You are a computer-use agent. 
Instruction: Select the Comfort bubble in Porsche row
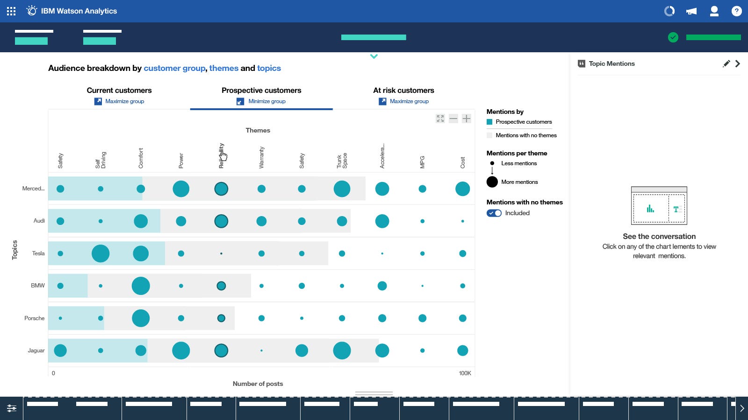coord(141,318)
